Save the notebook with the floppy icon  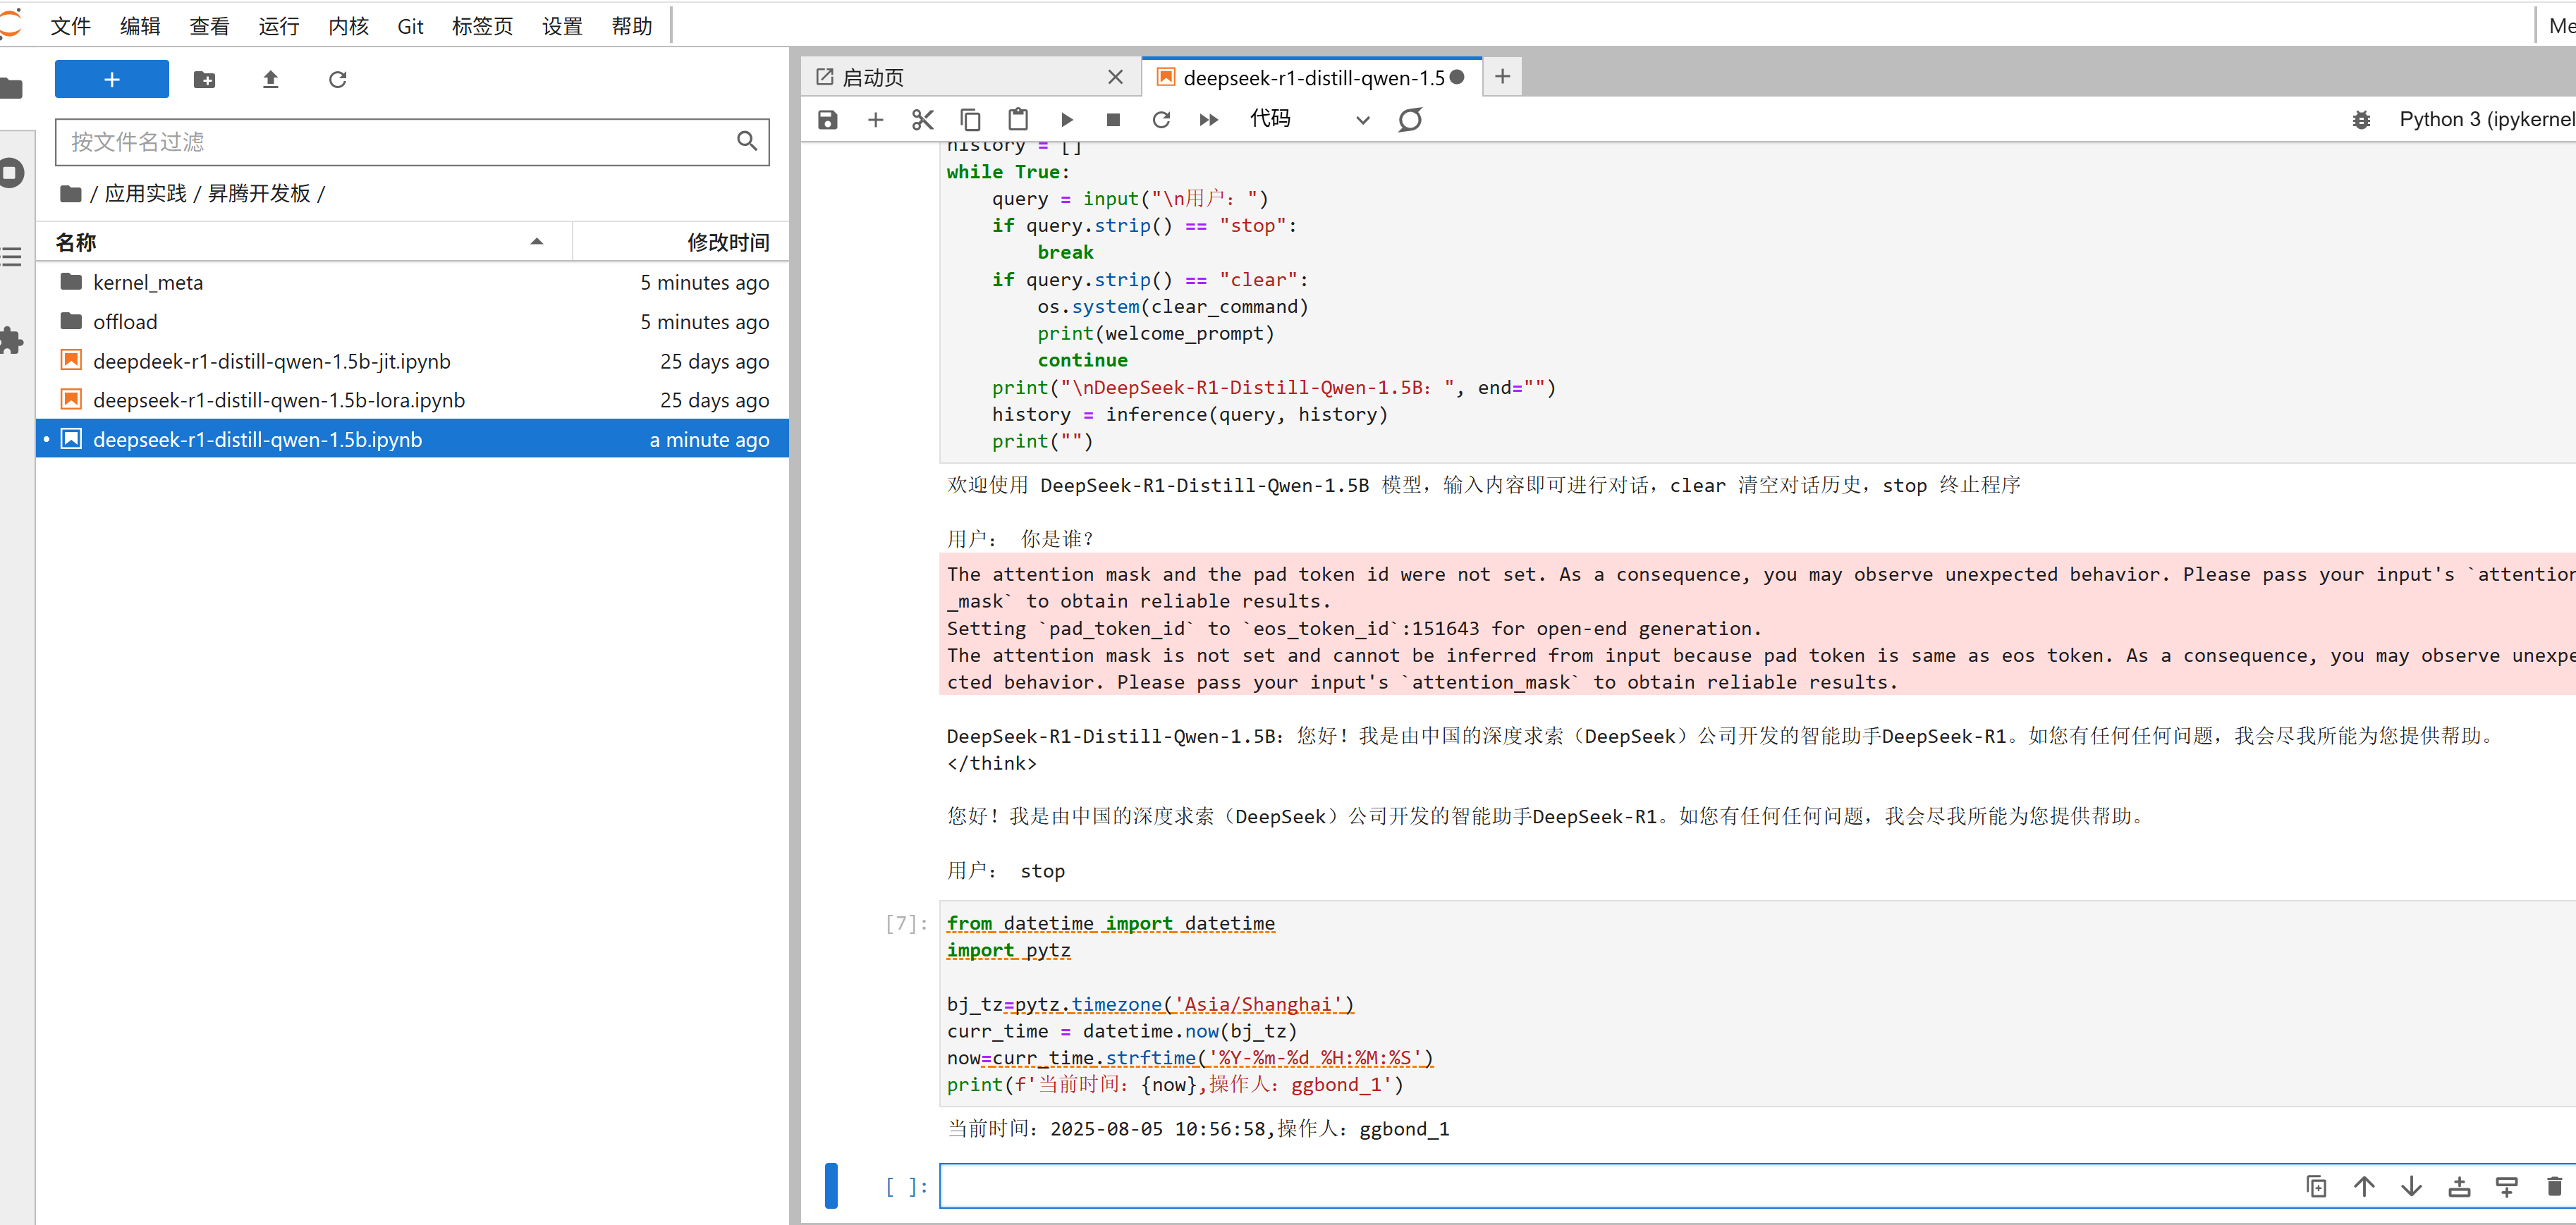(x=827, y=120)
